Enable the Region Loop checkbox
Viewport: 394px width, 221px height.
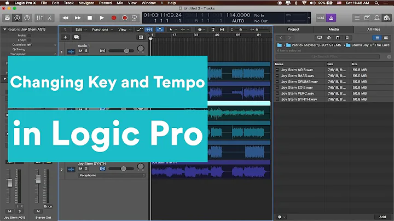coord(29,40)
